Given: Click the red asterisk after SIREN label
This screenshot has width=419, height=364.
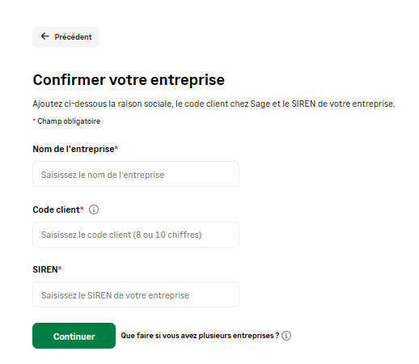Looking at the screenshot, I should 60,268.
